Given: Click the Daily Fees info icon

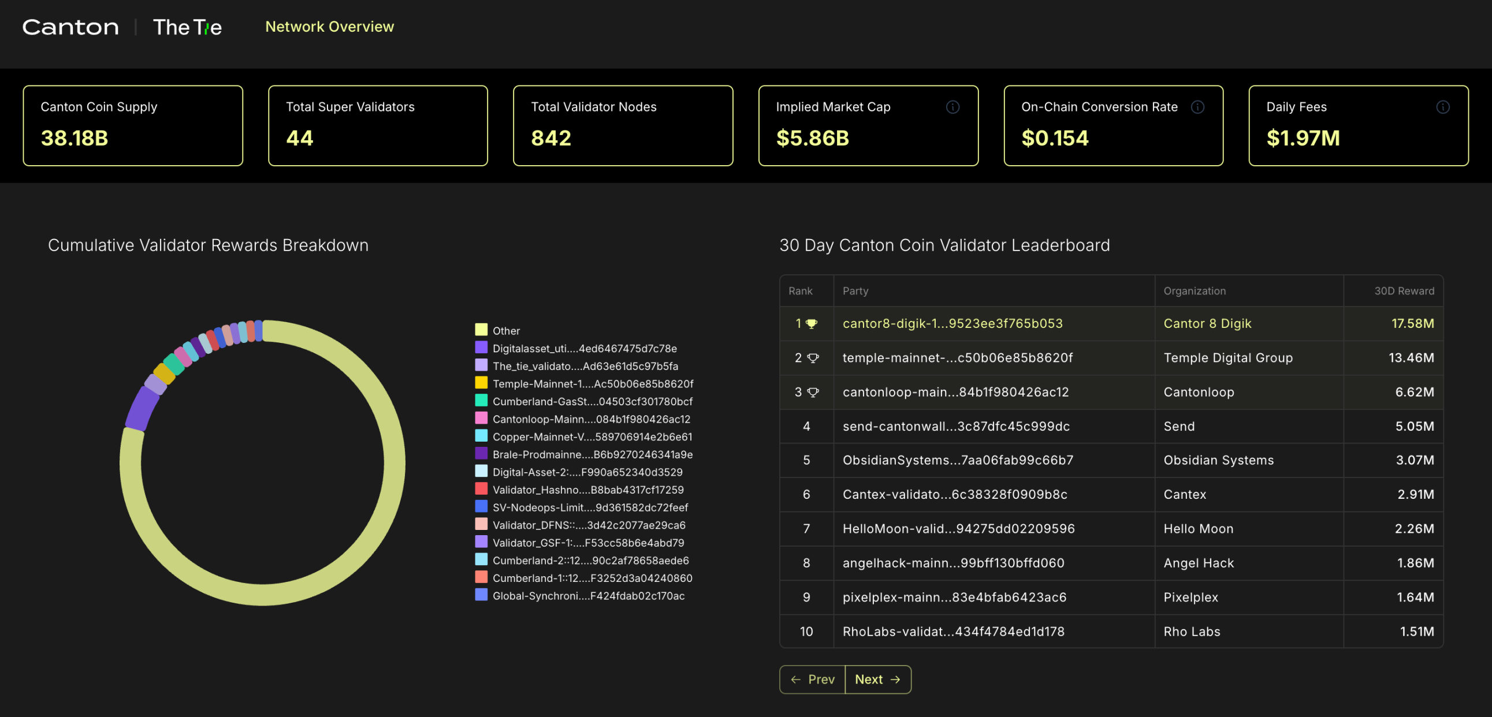Looking at the screenshot, I should point(1442,107).
